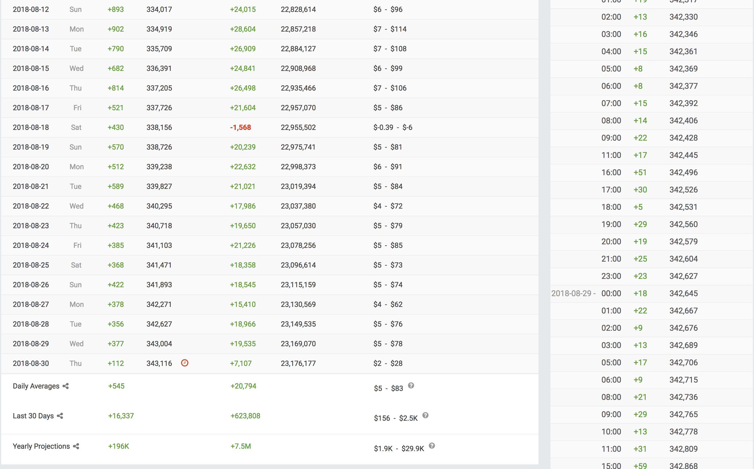Click the Yearly Projections label
The width and height of the screenshot is (754, 469).
pos(41,446)
